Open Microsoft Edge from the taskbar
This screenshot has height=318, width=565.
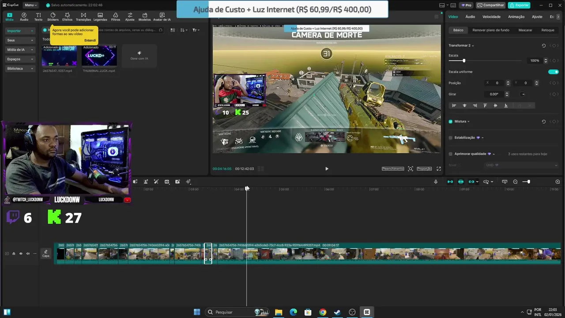point(294,312)
